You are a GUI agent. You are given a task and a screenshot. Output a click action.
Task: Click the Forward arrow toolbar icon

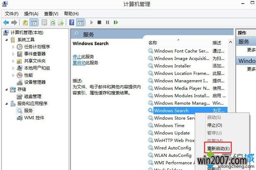pos(14,22)
